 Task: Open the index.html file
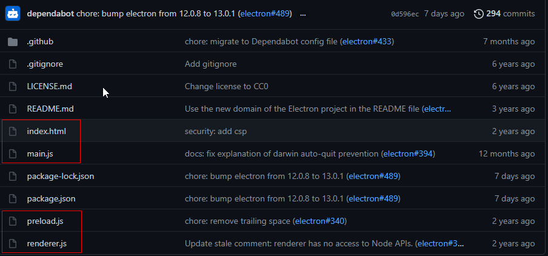point(47,131)
